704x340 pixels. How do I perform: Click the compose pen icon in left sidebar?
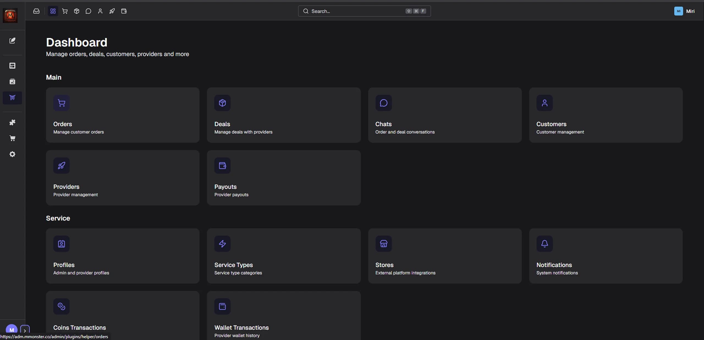(x=12, y=40)
